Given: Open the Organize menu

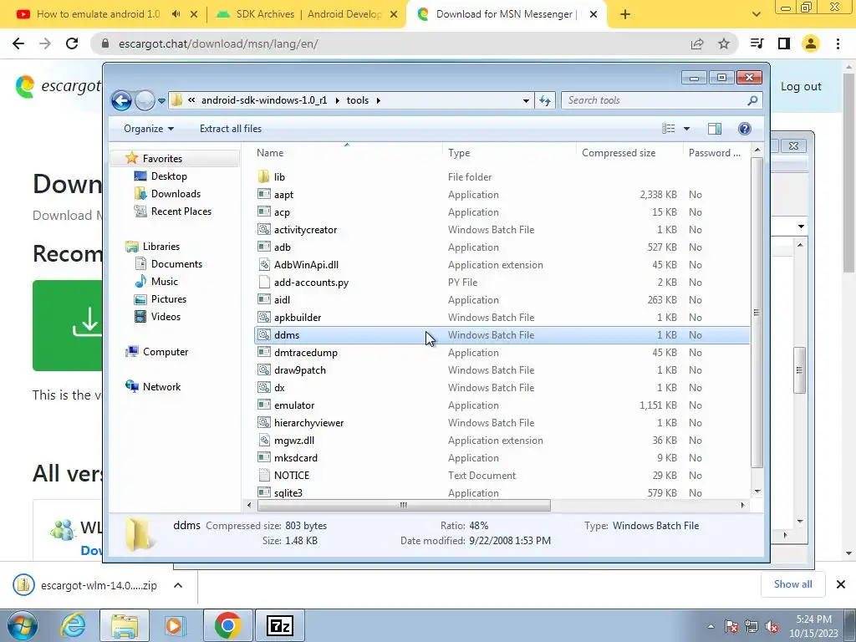Looking at the screenshot, I should pyautogui.click(x=149, y=129).
